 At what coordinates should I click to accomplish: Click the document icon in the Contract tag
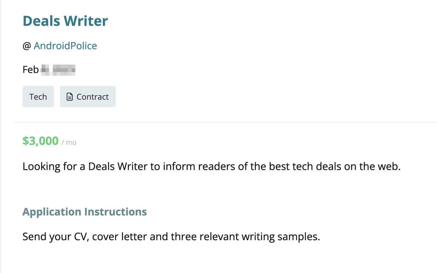tap(70, 97)
